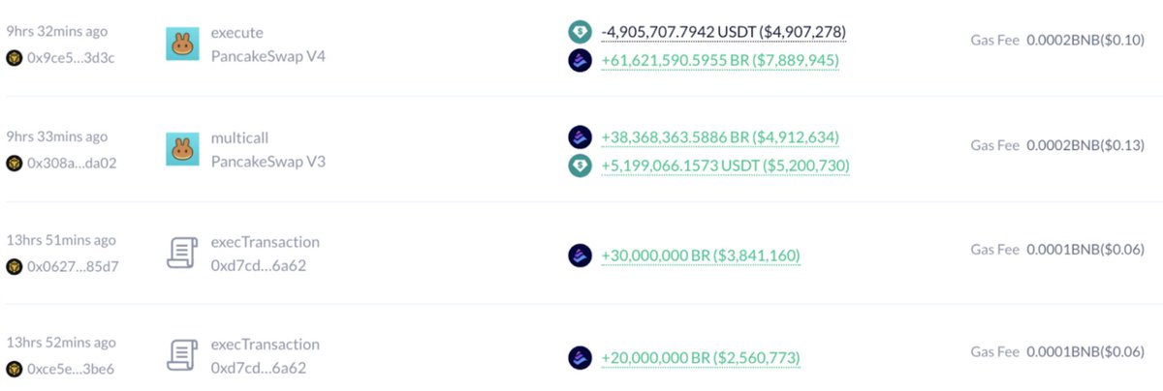
Task: Open transaction hash 0x308a...da02
Action: point(72,163)
